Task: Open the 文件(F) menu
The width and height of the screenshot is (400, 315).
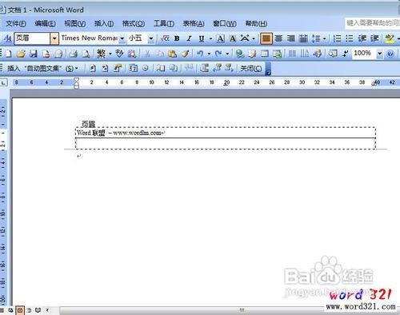Action: tap(16, 24)
